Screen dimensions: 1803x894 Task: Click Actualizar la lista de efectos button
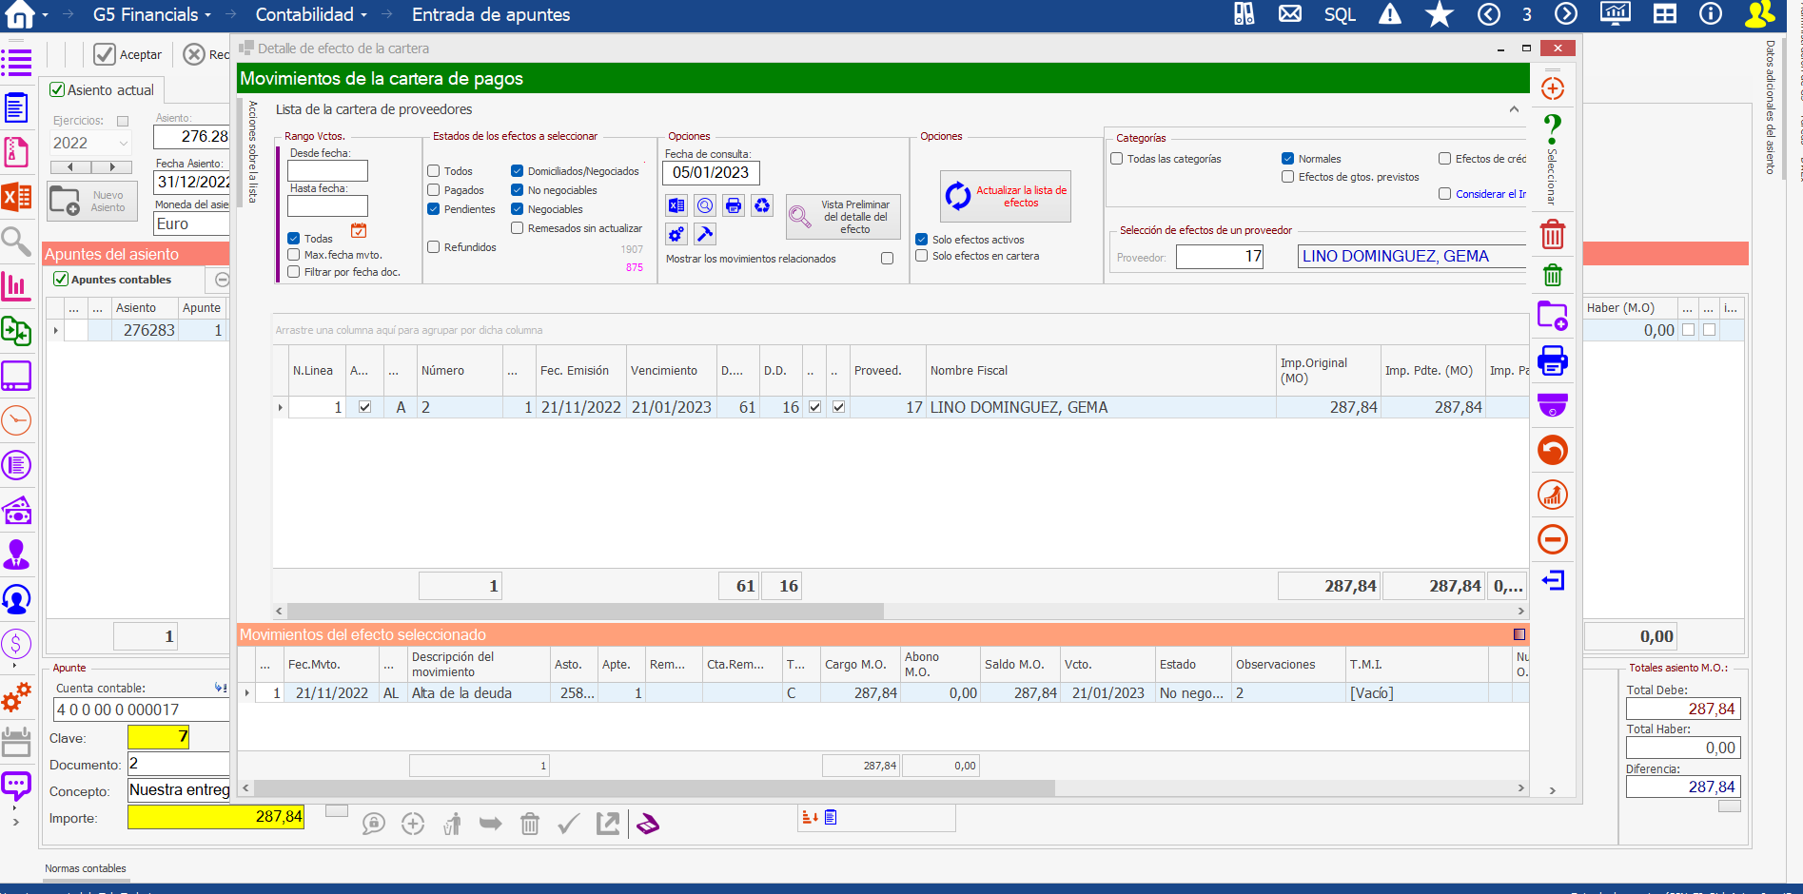(1006, 196)
